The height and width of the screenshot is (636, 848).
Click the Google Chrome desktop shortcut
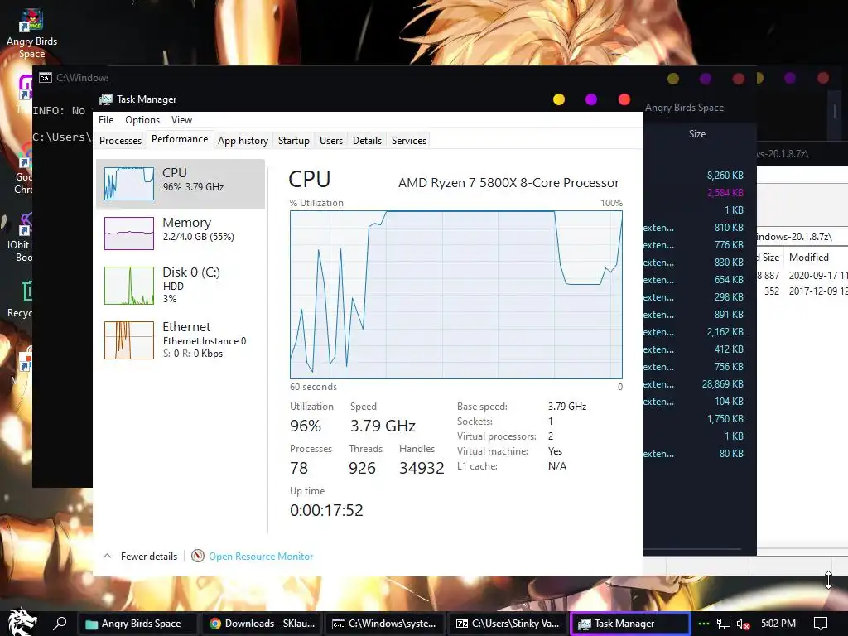(x=22, y=169)
